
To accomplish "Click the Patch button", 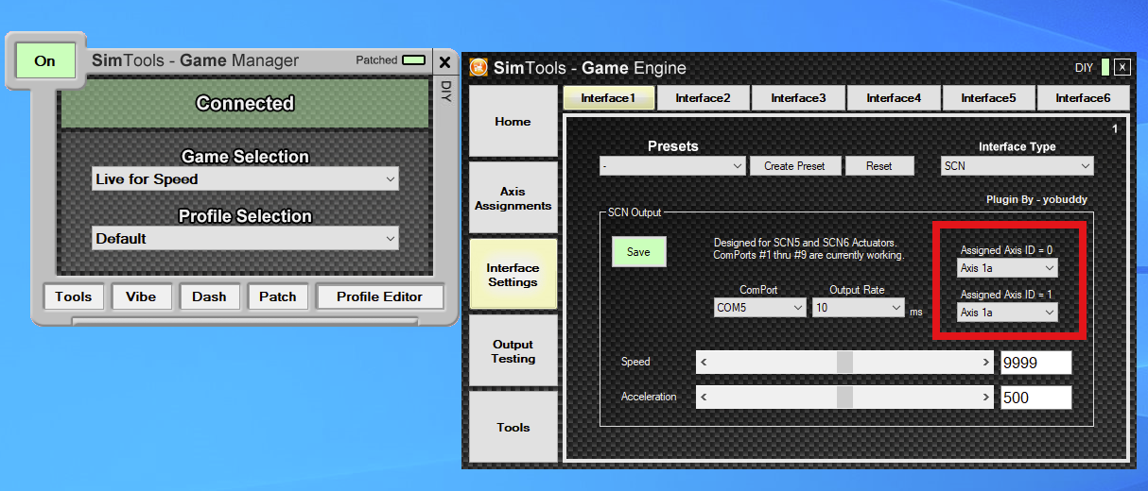I will (x=278, y=296).
